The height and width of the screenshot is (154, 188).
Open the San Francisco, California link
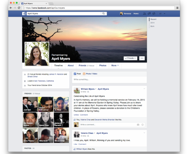[x=44, y=81]
